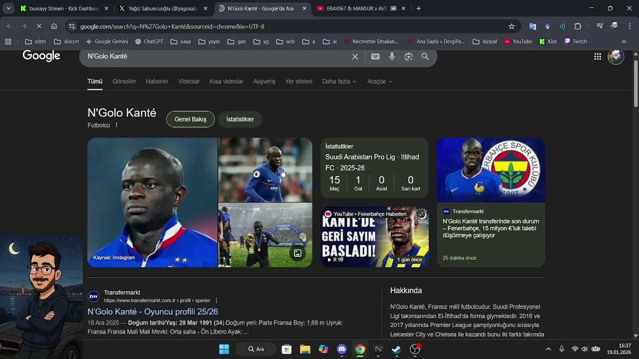Open a new browser tab

[x=418, y=8]
